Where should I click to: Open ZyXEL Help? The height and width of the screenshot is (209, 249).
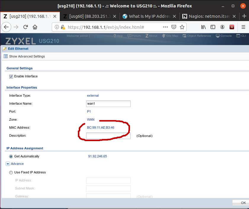(118, 36)
